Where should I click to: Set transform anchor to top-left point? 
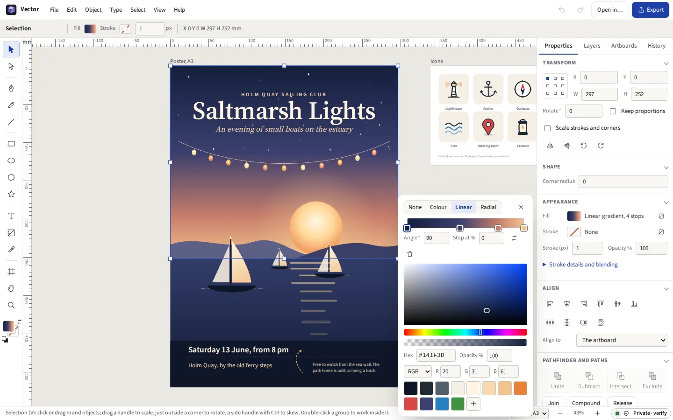coord(548,78)
